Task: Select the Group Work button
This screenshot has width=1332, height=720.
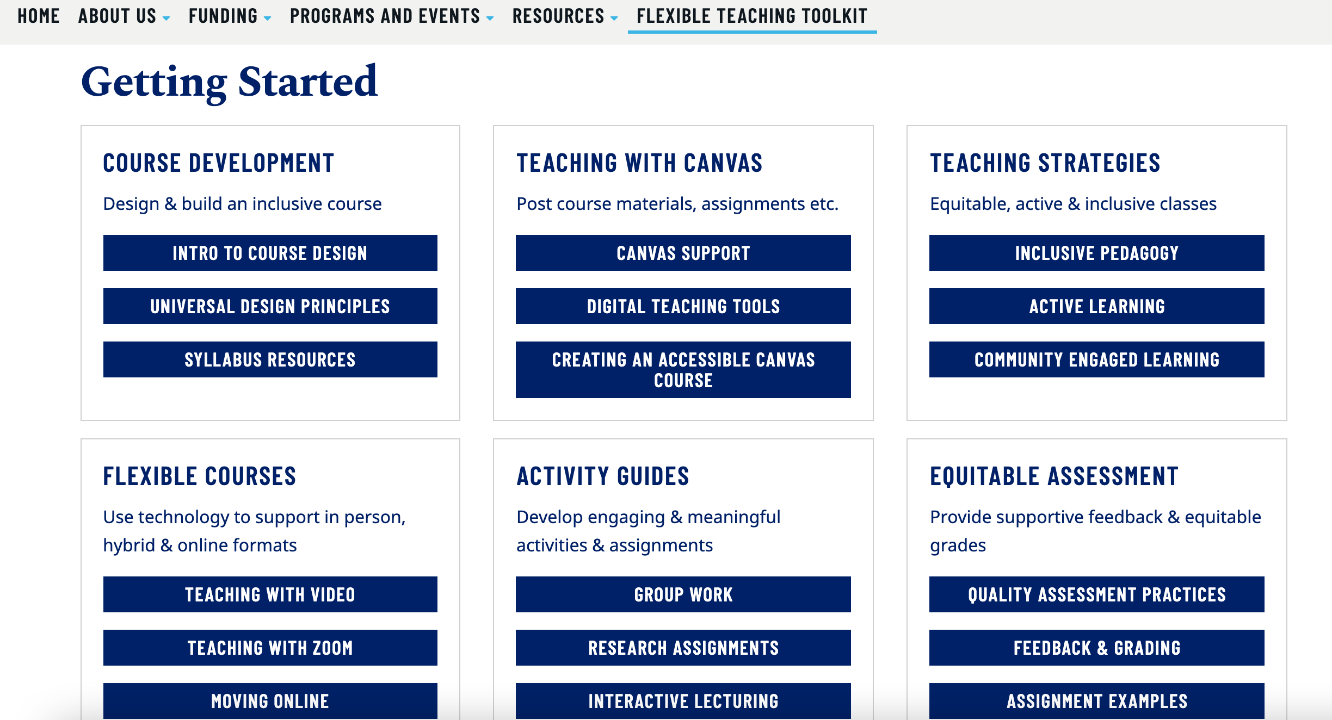Action: [683, 594]
